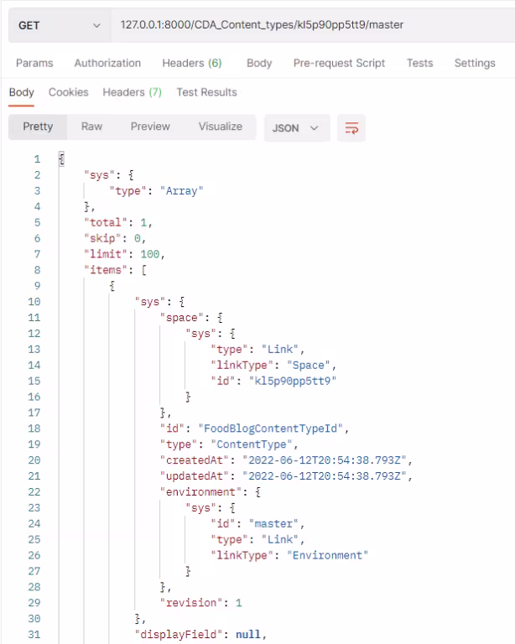Select the request Body tab

(x=259, y=63)
